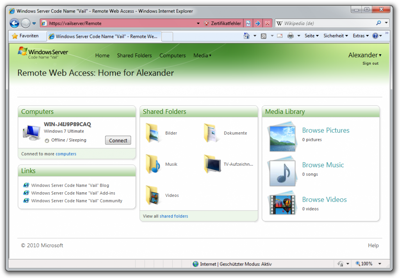Click the search magnifier icon
This screenshot has width=400, height=278.
click(379, 23)
